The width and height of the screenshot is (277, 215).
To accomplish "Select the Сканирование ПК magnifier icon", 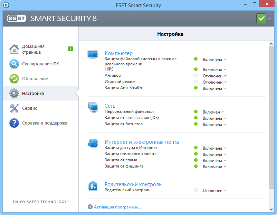I will pyautogui.click(x=14, y=64).
